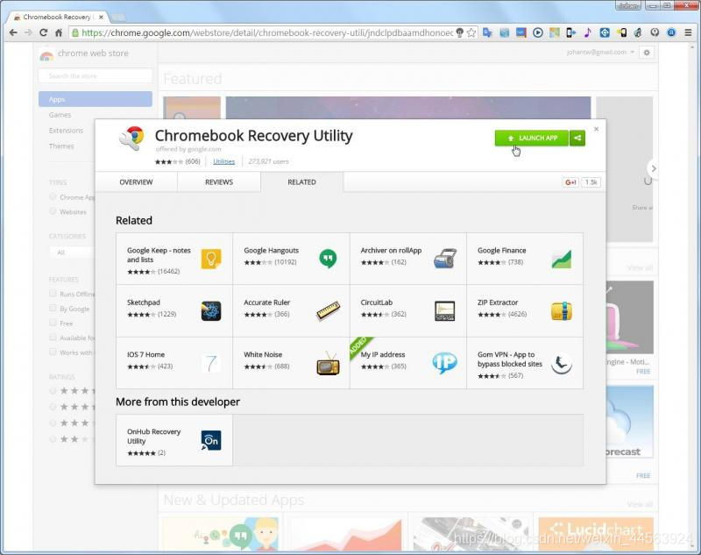Open Google Hangouts related app
Viewport: 701px width, 555px height.
291,259
